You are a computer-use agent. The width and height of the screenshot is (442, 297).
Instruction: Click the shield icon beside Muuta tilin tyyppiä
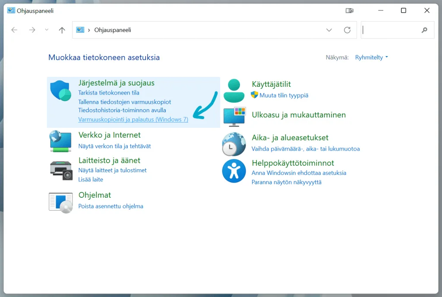click(x=254, y=95)
